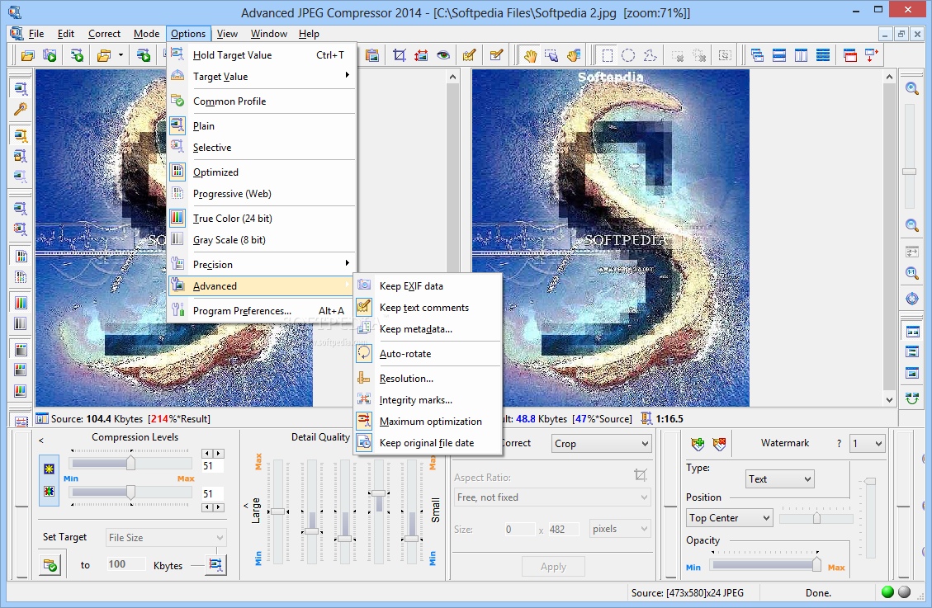Click the Add watermark icon with green plus
Image resolution: width=932 pixels, height=608 pixels.
[698, 444]
